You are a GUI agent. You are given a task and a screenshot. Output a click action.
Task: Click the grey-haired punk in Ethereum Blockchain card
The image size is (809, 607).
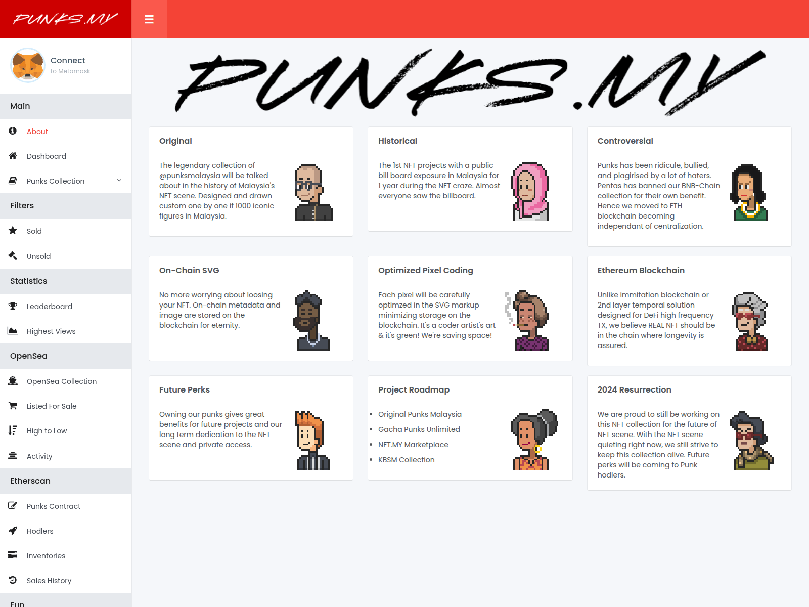click(750, 321)
